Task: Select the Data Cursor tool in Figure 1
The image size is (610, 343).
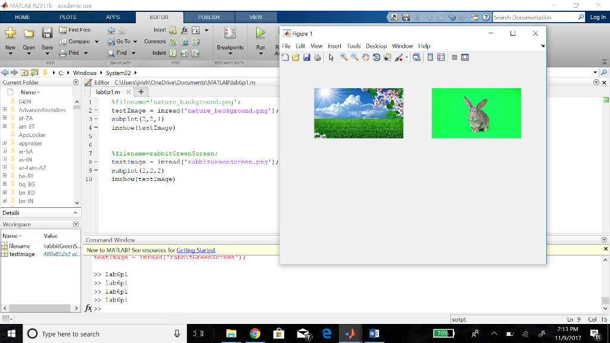Action: click(387, 57)
